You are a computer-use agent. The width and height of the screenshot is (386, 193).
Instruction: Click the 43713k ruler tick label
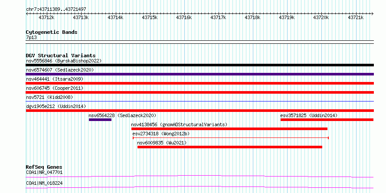click(x=81, y=17)
